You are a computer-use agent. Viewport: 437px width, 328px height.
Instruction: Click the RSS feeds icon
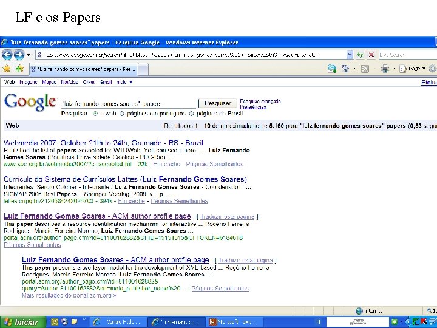pyautogui.click(x=365, y=69)
